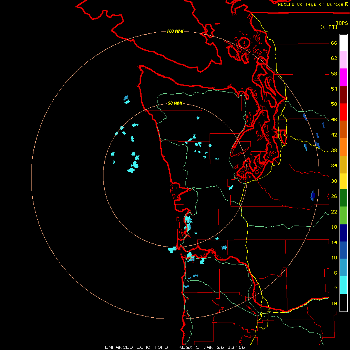Select the "NEXLAB-College of DuPage" credit text
Screen dimensions: 350x350
[310, 4]
